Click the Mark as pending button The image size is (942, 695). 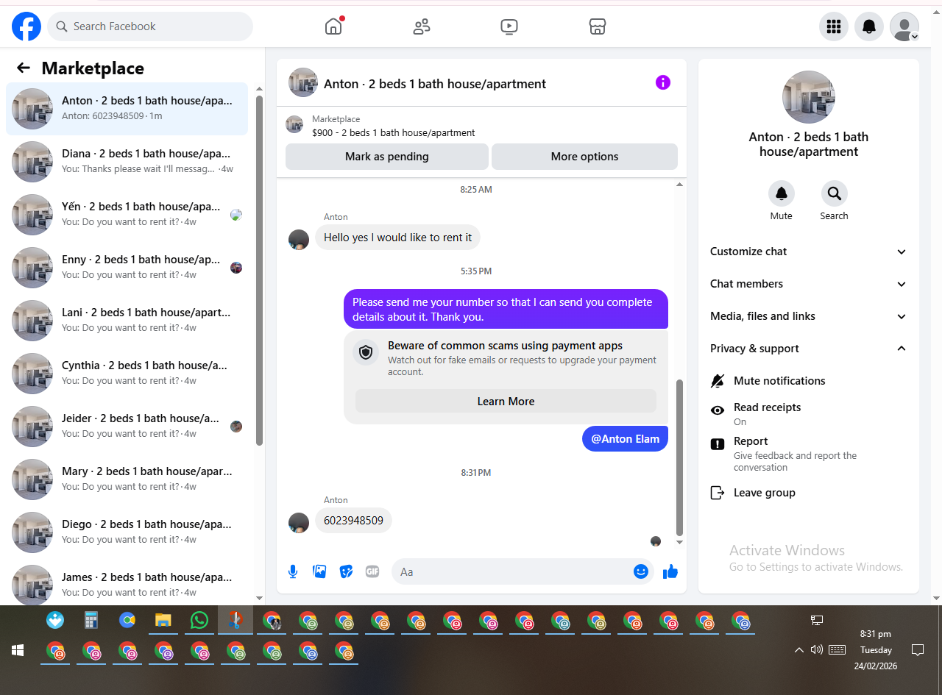click(x=387, y=157)
